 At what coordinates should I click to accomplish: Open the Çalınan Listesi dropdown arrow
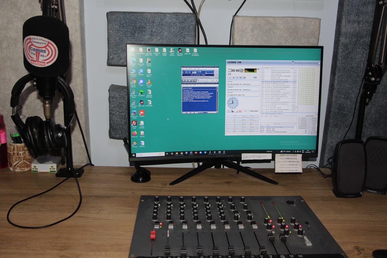(295, 124)
